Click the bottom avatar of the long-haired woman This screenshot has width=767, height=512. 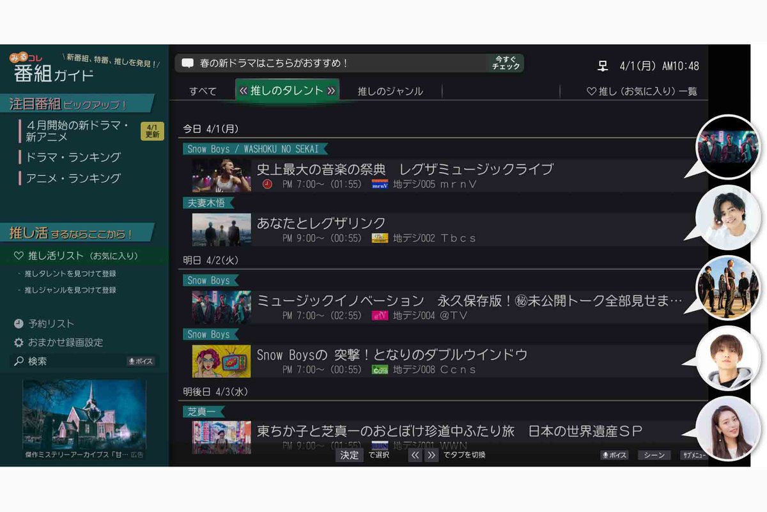coord(727,428)
